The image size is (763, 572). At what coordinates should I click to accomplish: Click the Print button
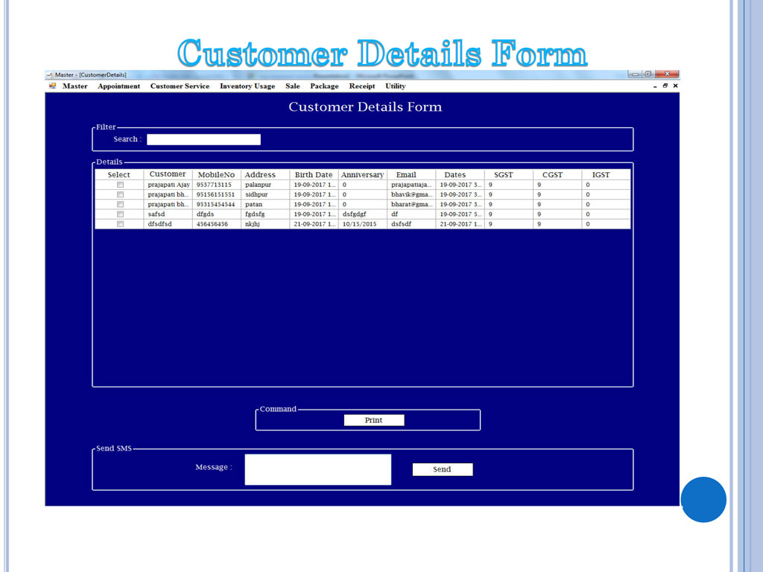pyautogui.click(x=374, y=420)
